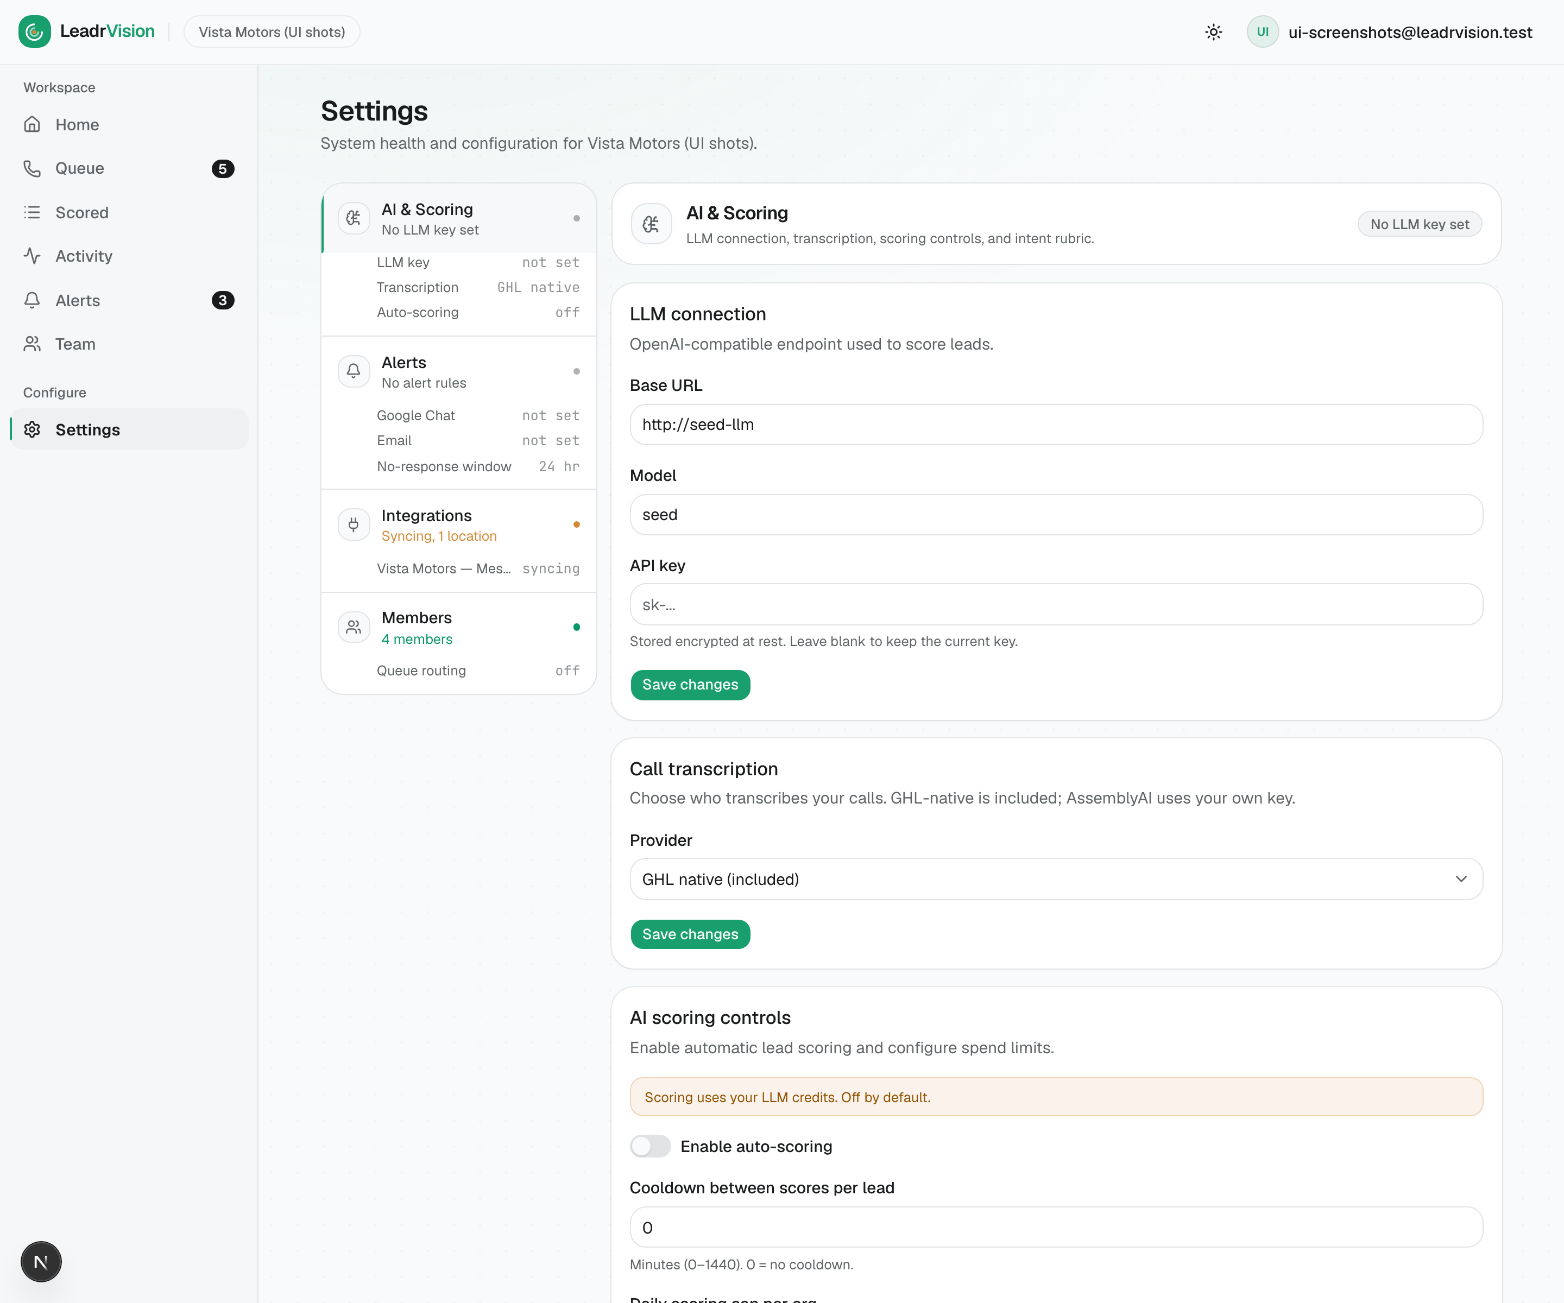The image size is (1564, 1303).
Task: Select the Integrations settings section
Action: [459, 525]
